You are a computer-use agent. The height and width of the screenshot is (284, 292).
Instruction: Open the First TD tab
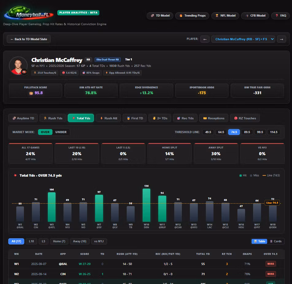[135, 118]
